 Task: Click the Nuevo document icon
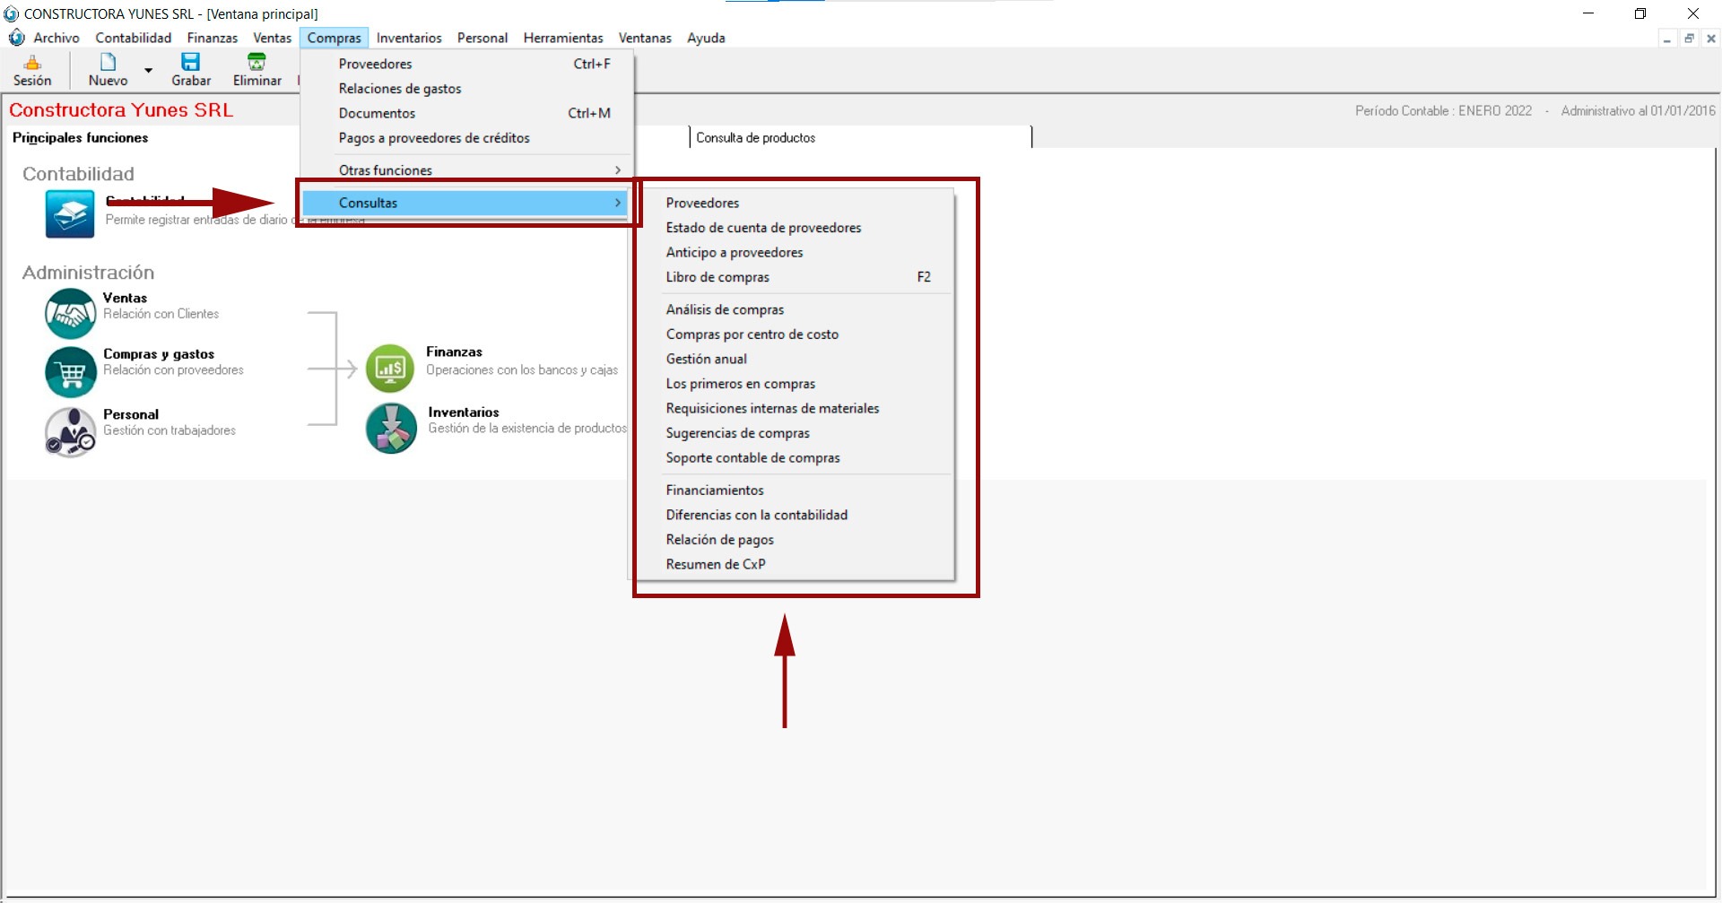108,63
